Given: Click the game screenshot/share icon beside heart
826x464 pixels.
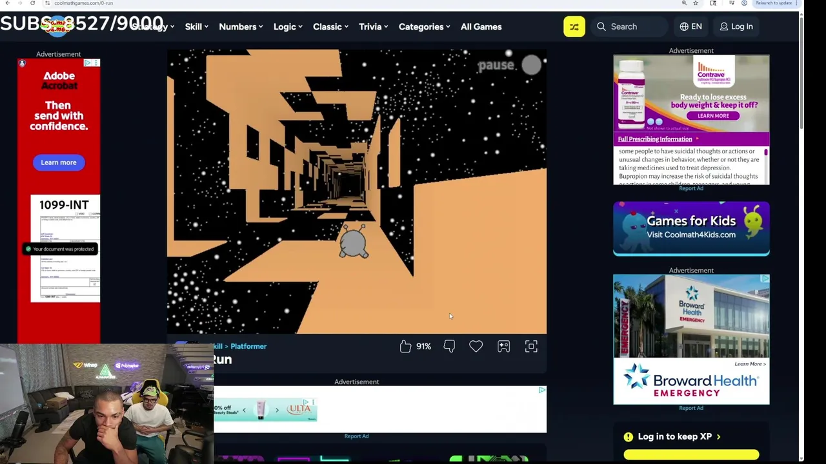Looking at the screenshot, I should [503, 347].
